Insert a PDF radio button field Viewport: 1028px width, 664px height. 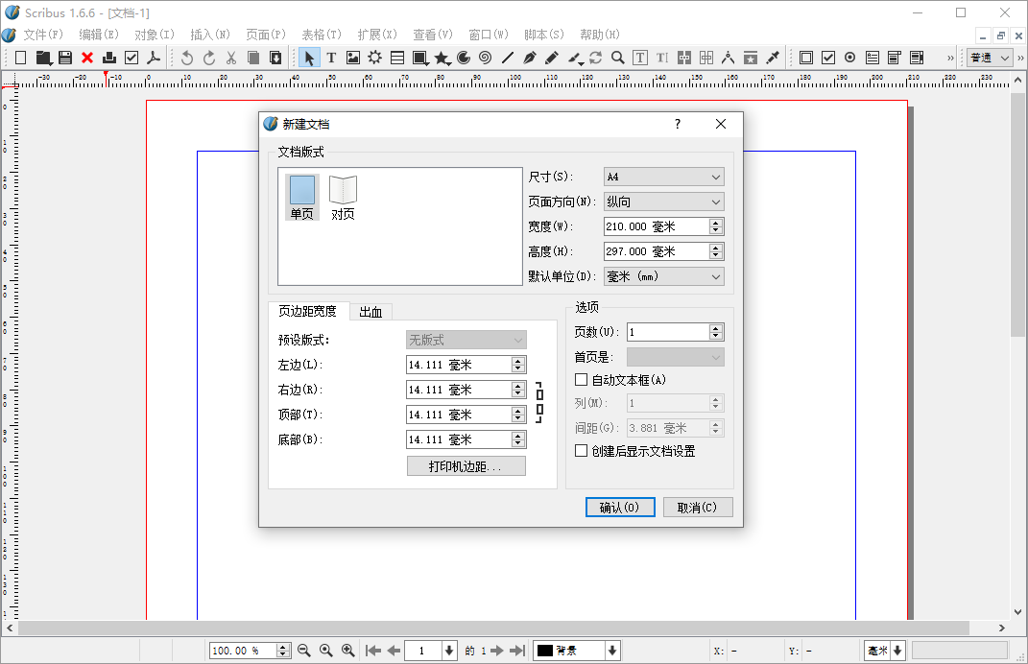[x=849, y=58]
